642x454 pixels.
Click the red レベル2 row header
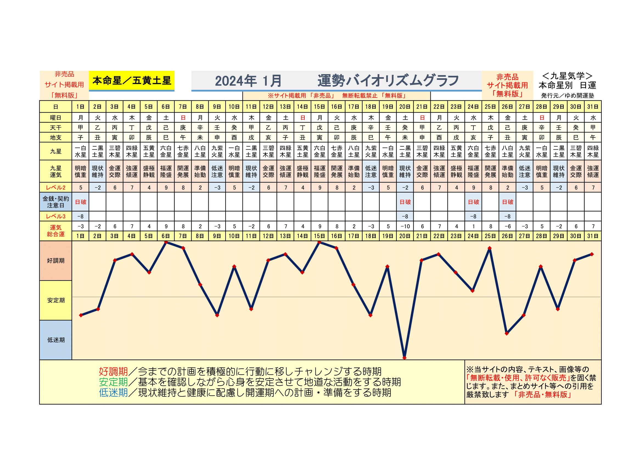[x=56, y=187]
